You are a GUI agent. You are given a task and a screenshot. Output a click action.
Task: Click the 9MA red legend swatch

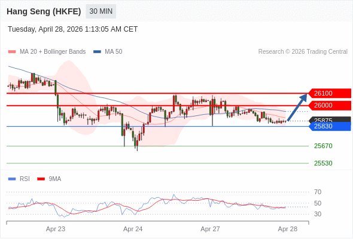click(41, 179)
